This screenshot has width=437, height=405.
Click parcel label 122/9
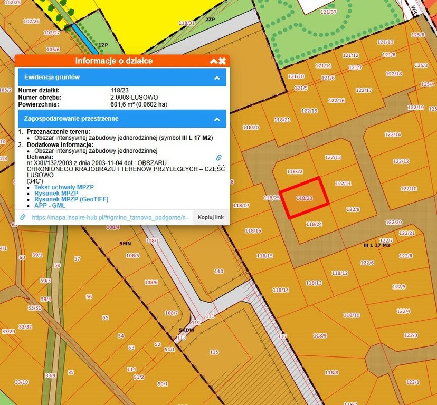[x=353, y=209]
